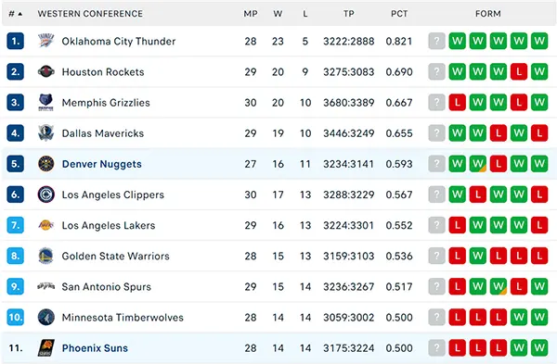Click the Denver Nuggets team logo
Image resolution: width=557 pixels, height=364 pixels.
click(x=46, y=164)
